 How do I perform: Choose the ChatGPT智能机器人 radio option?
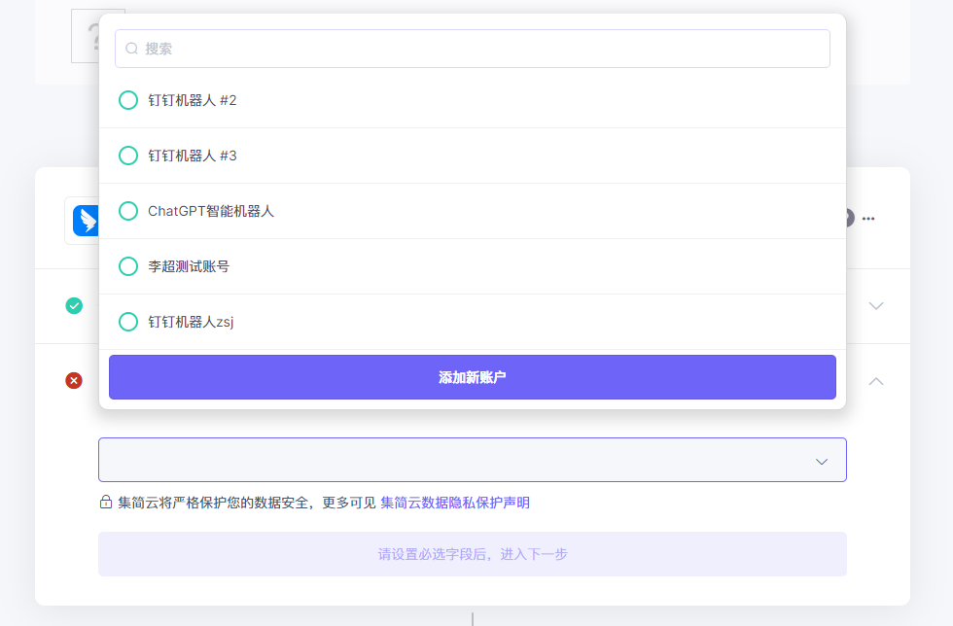[x=128, y=211]
